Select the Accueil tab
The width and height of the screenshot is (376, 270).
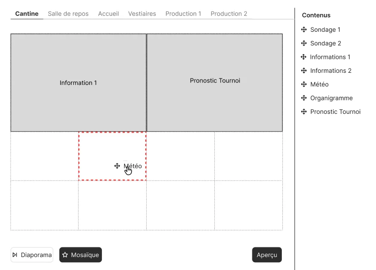(109, 13)
